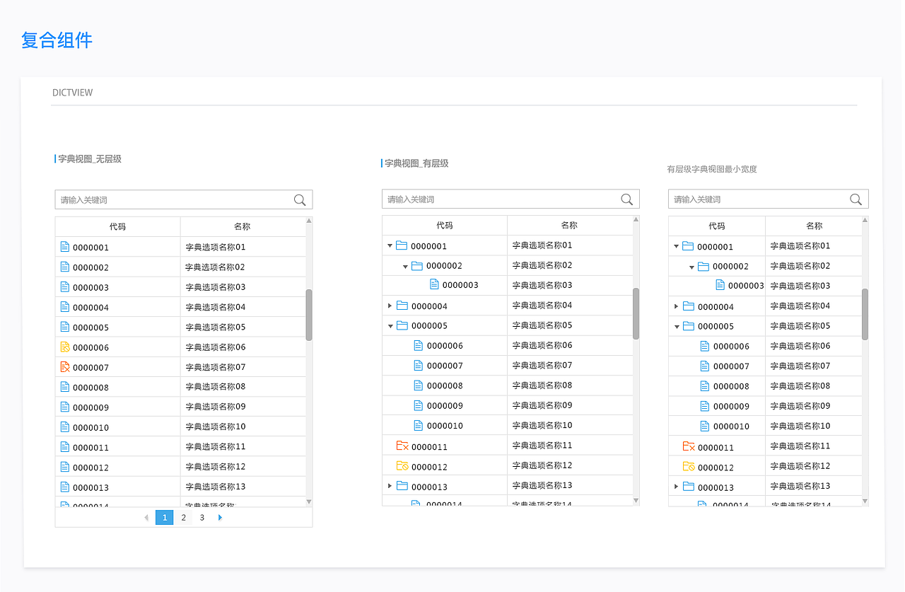Click the folder icon of 0000001 in hierarchical view

[402, 245]
